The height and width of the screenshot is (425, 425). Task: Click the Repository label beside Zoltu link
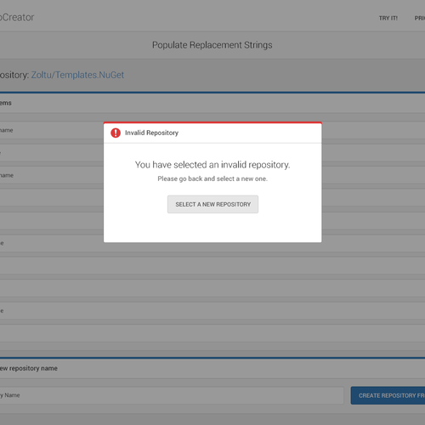14,75
